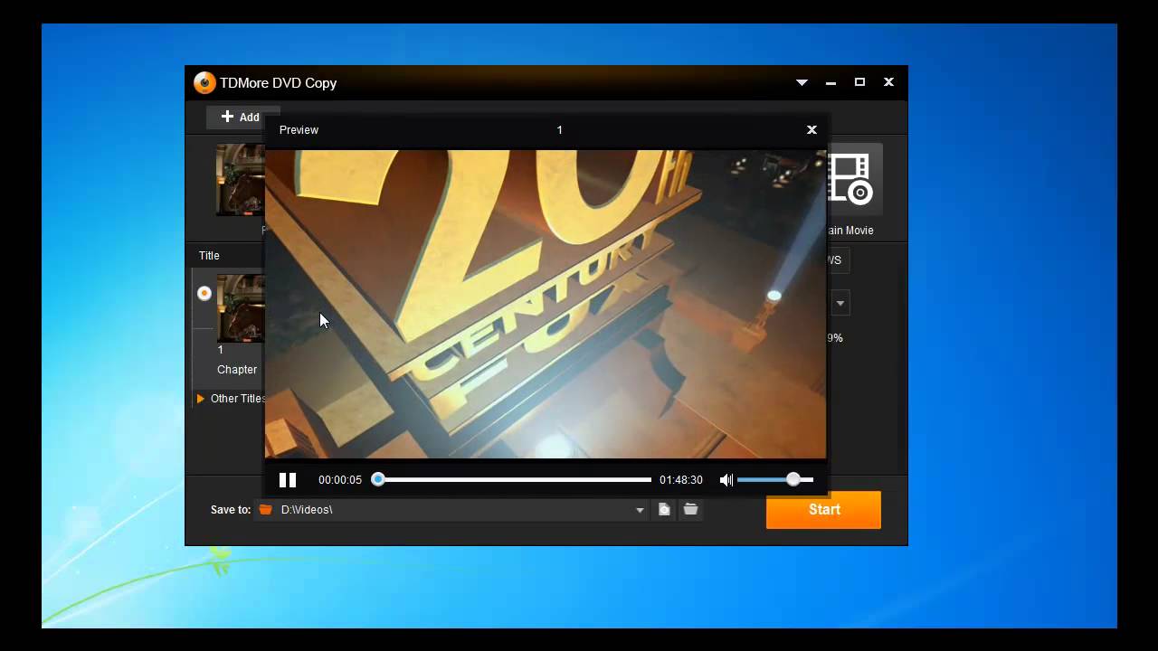The width and height of the screenshot is (1158, 651).
Task: Open the title bar dropdown menu arrow
Action: pos(802,82)
